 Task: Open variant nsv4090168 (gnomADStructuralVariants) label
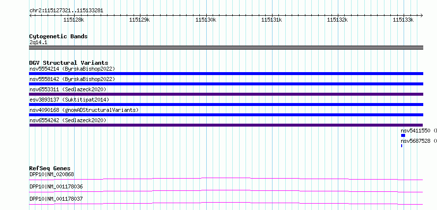(x=84, y=110)
